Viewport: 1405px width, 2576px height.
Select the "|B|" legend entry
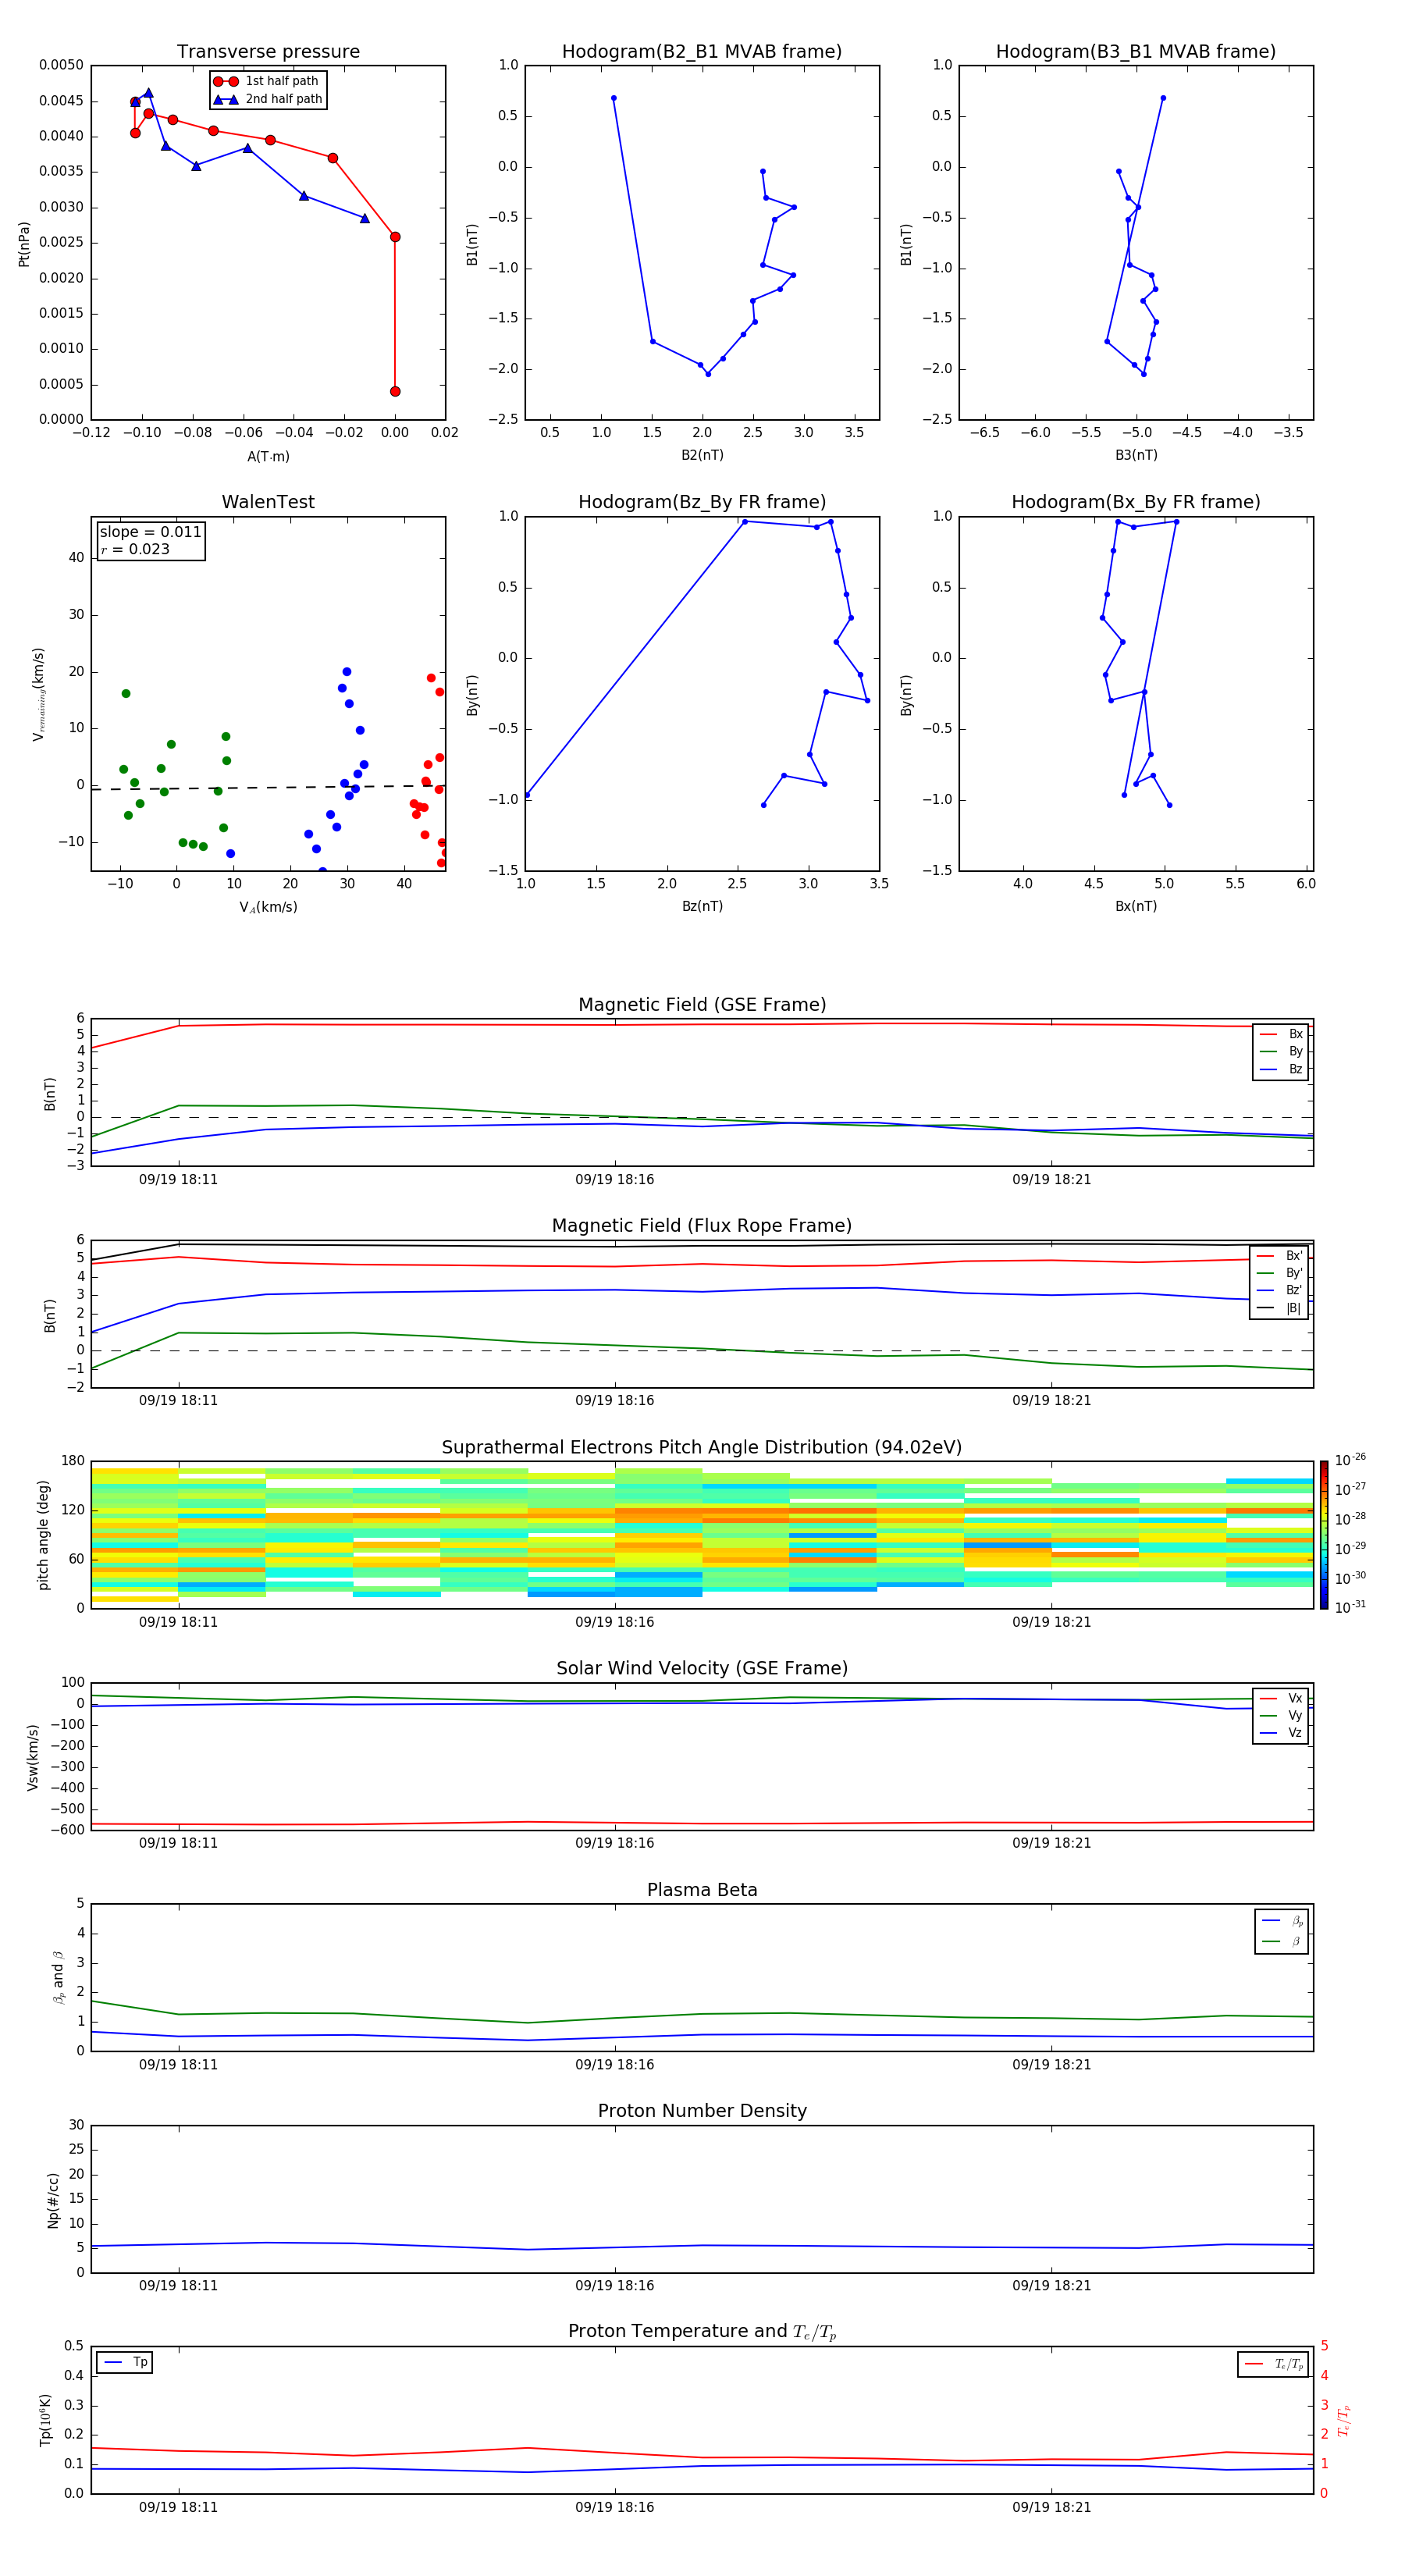[1280, 1308]
